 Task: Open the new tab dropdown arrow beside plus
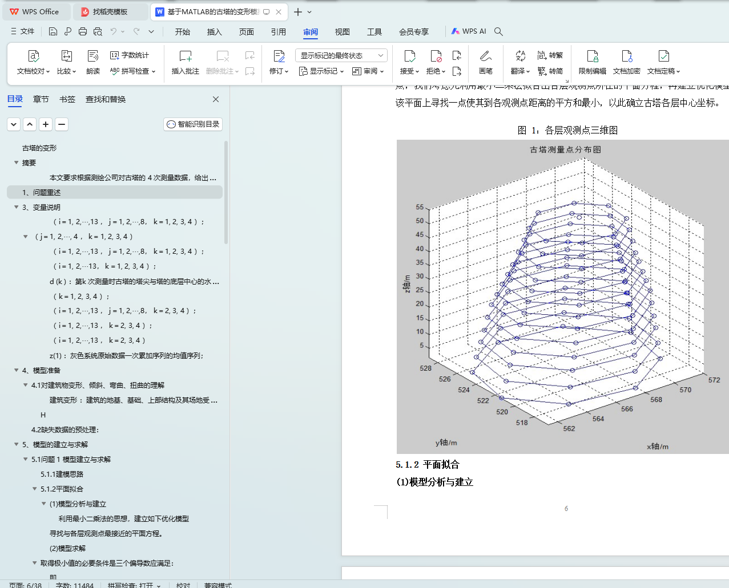click(x=309, y=12)
